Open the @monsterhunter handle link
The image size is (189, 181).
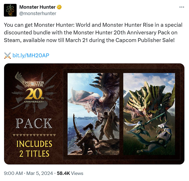click(x=38, y=13)
